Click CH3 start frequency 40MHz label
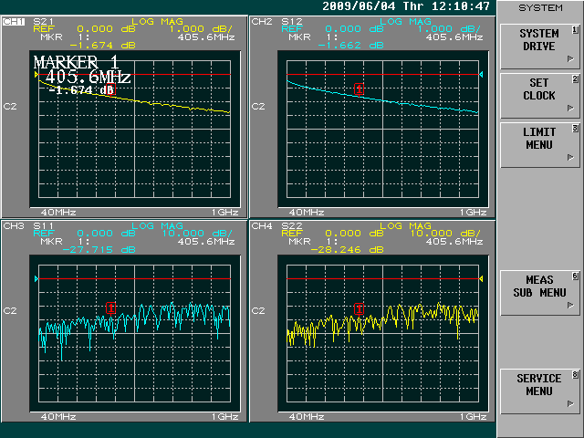 (x=58, y=417)
